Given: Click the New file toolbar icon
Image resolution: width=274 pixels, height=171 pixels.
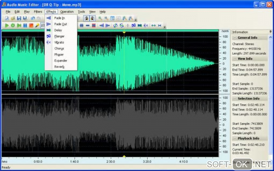Looking at the screenshot, I should click(7, 18).
